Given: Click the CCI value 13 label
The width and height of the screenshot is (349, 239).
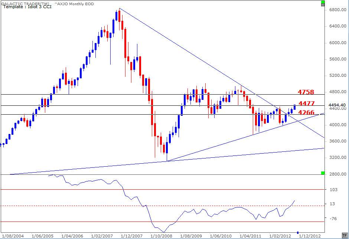Looking at the screenshot, I should point(332,204).
